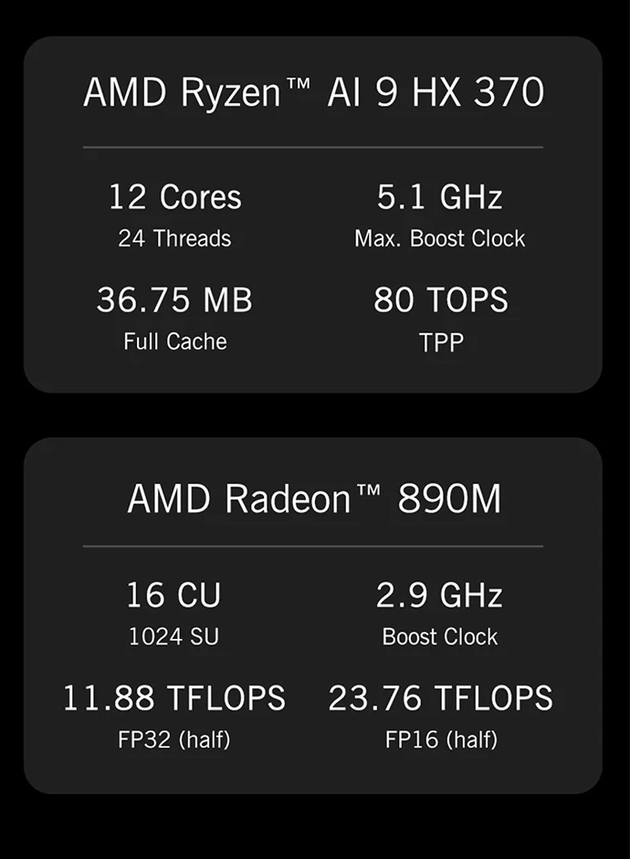Click the divider line under Ryzen title
Screen dimensions: 630x859
coord(313,147)
